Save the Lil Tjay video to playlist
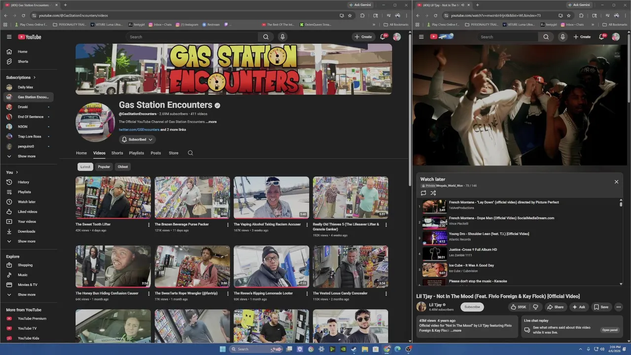The image size is (631, 355). point(601,307)
